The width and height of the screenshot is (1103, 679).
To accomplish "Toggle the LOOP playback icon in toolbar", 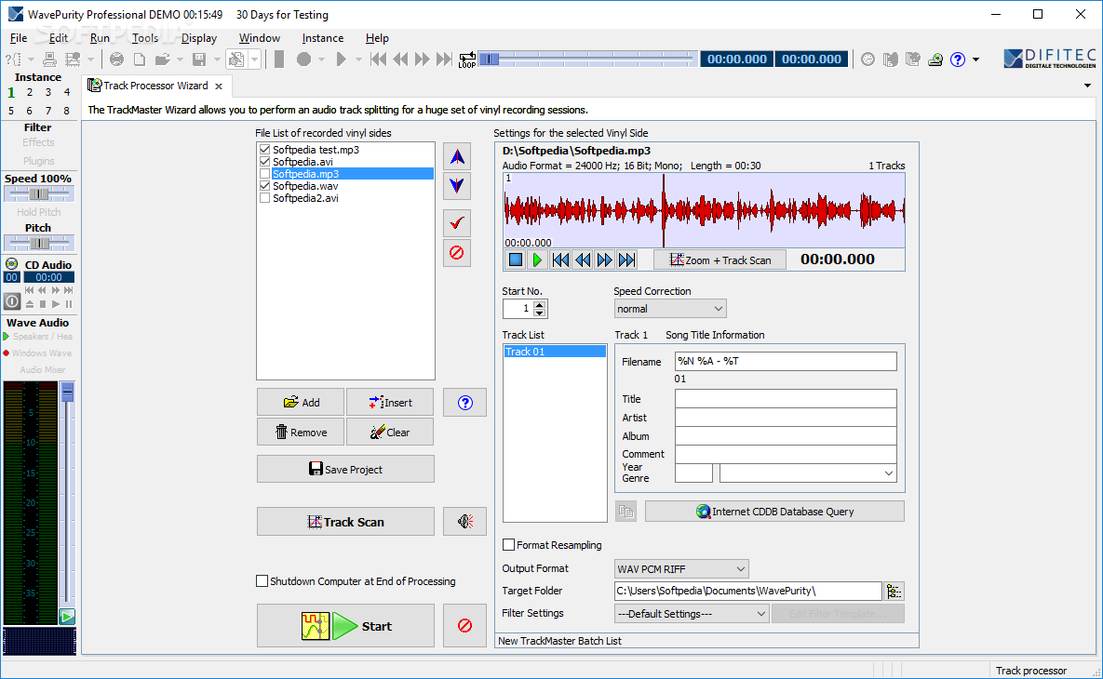I will coord(467,60).
